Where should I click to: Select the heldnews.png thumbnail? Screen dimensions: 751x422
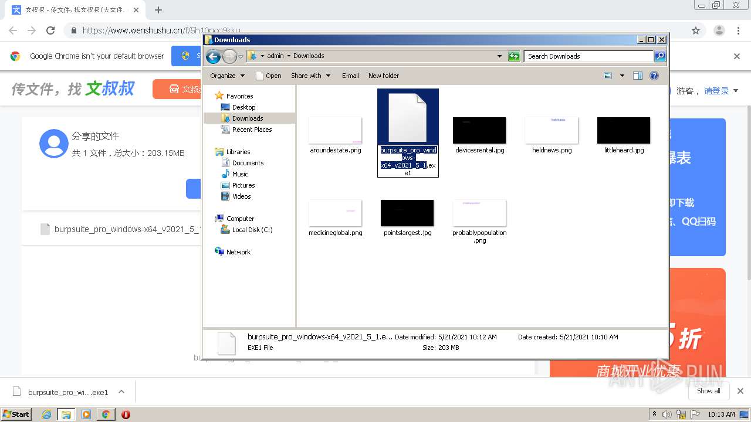pos(552,130)
